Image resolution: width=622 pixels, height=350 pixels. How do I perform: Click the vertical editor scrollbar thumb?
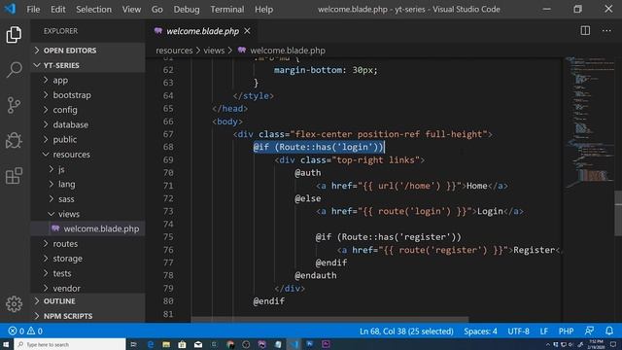click(x=618, y=214)
